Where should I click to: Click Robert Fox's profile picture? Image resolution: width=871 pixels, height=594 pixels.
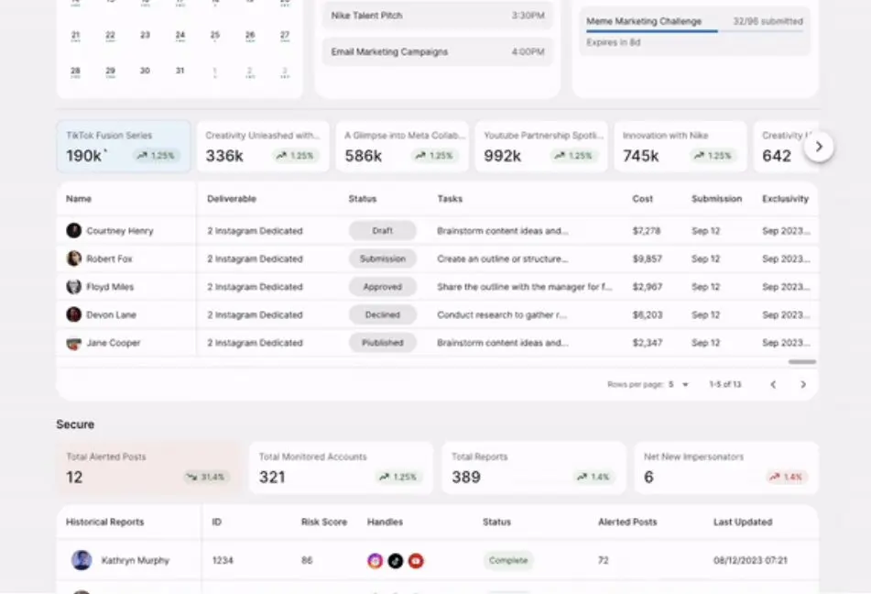coord(74,258)
